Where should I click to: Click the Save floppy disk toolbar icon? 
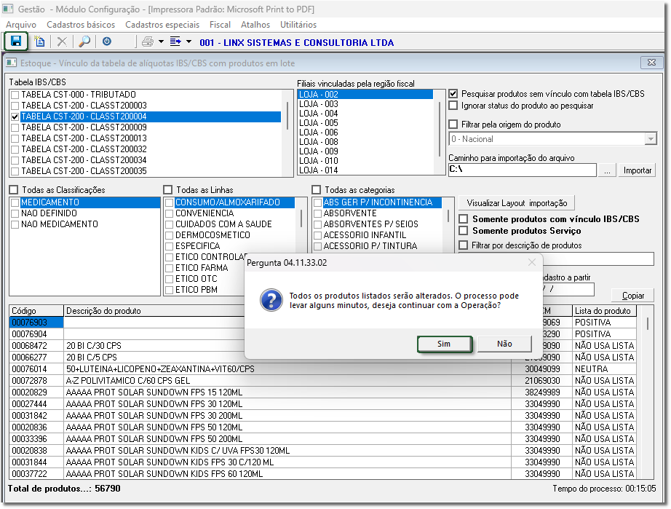(16, 42)
